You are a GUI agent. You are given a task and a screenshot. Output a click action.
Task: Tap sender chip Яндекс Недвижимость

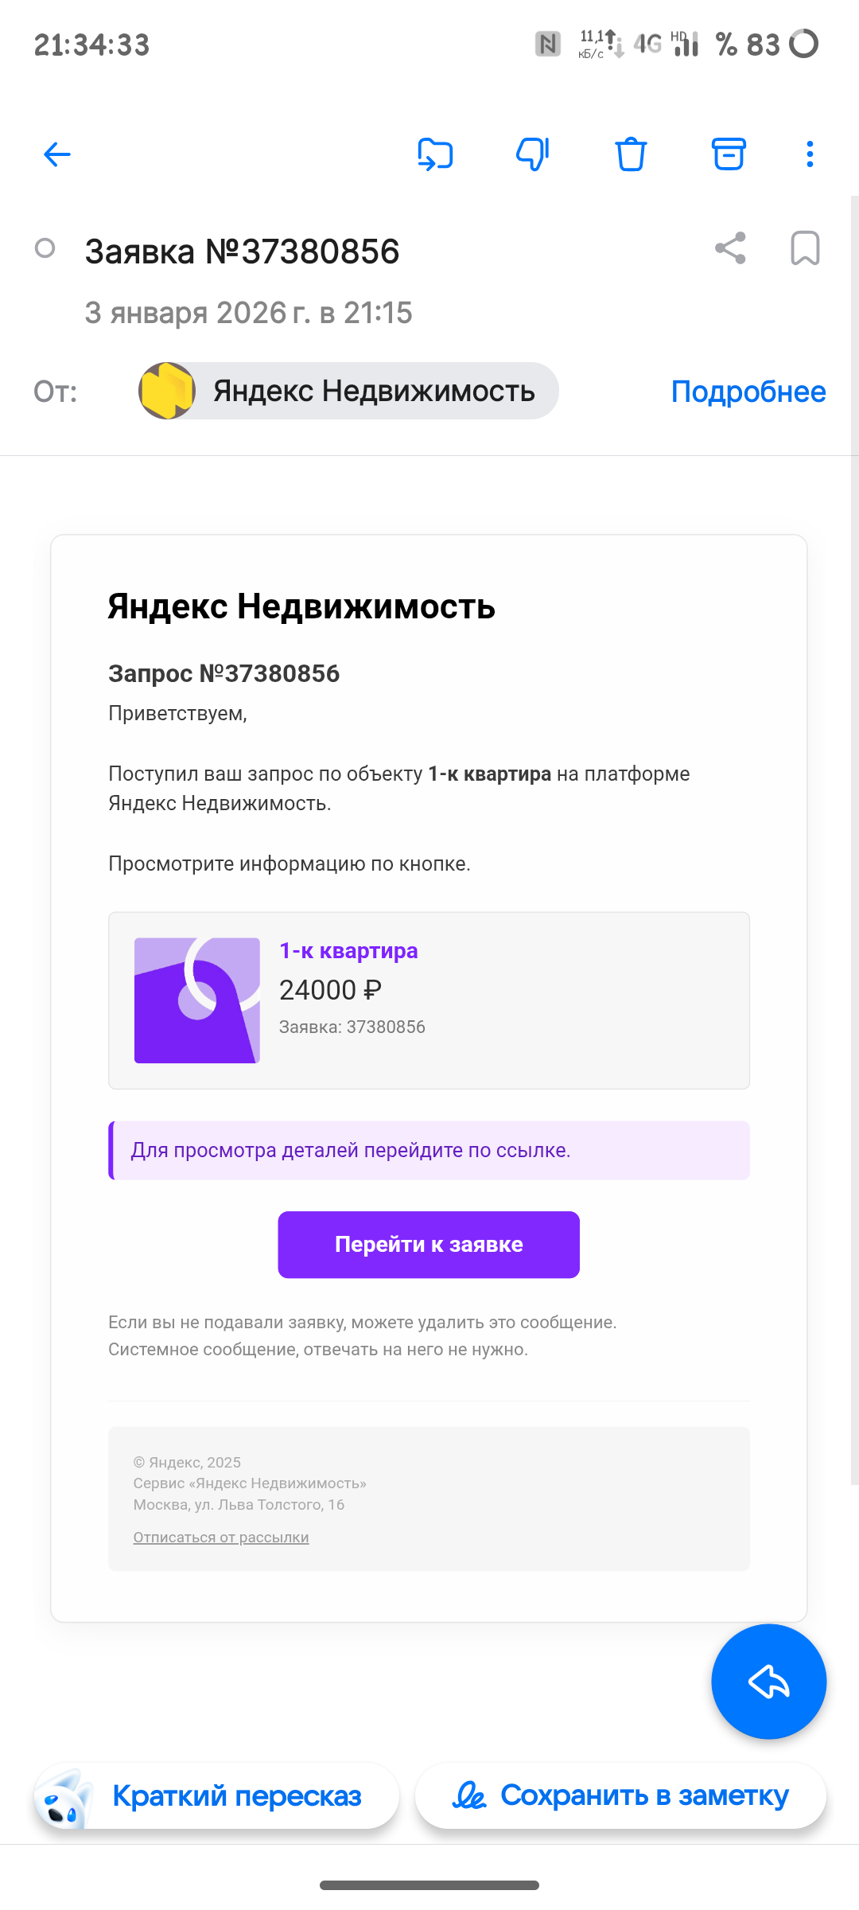348,391
